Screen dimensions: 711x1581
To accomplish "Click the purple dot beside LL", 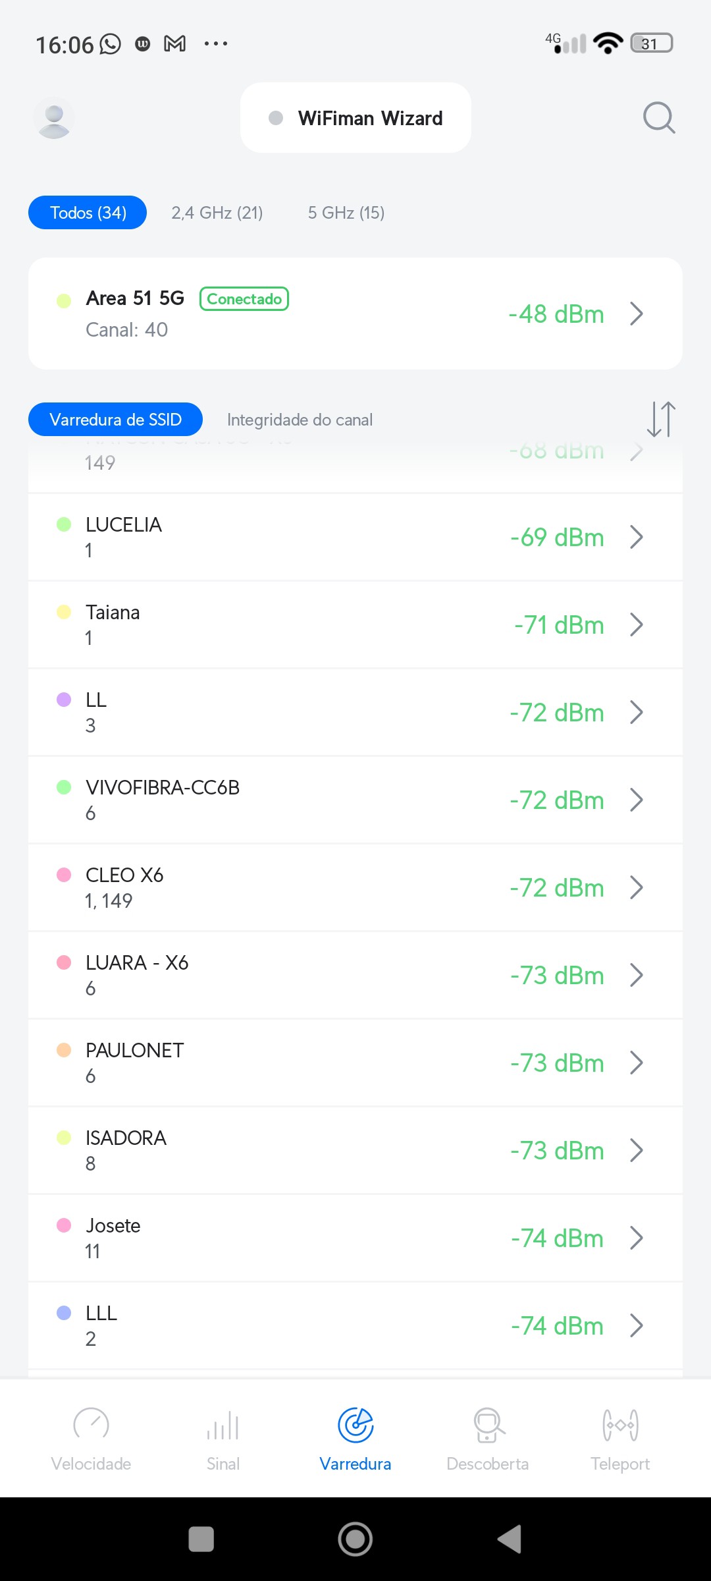I will pyautogui.click(x=64, y=700).
